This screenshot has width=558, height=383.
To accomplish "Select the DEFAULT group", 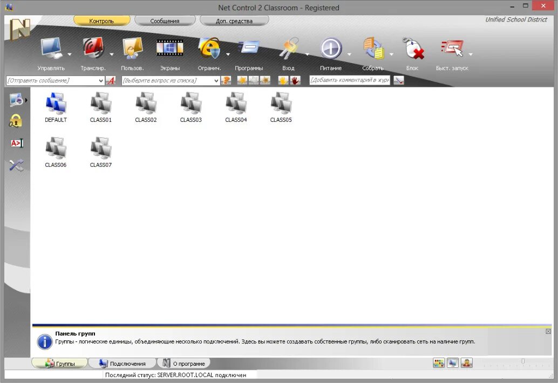I will click(56, 107).
